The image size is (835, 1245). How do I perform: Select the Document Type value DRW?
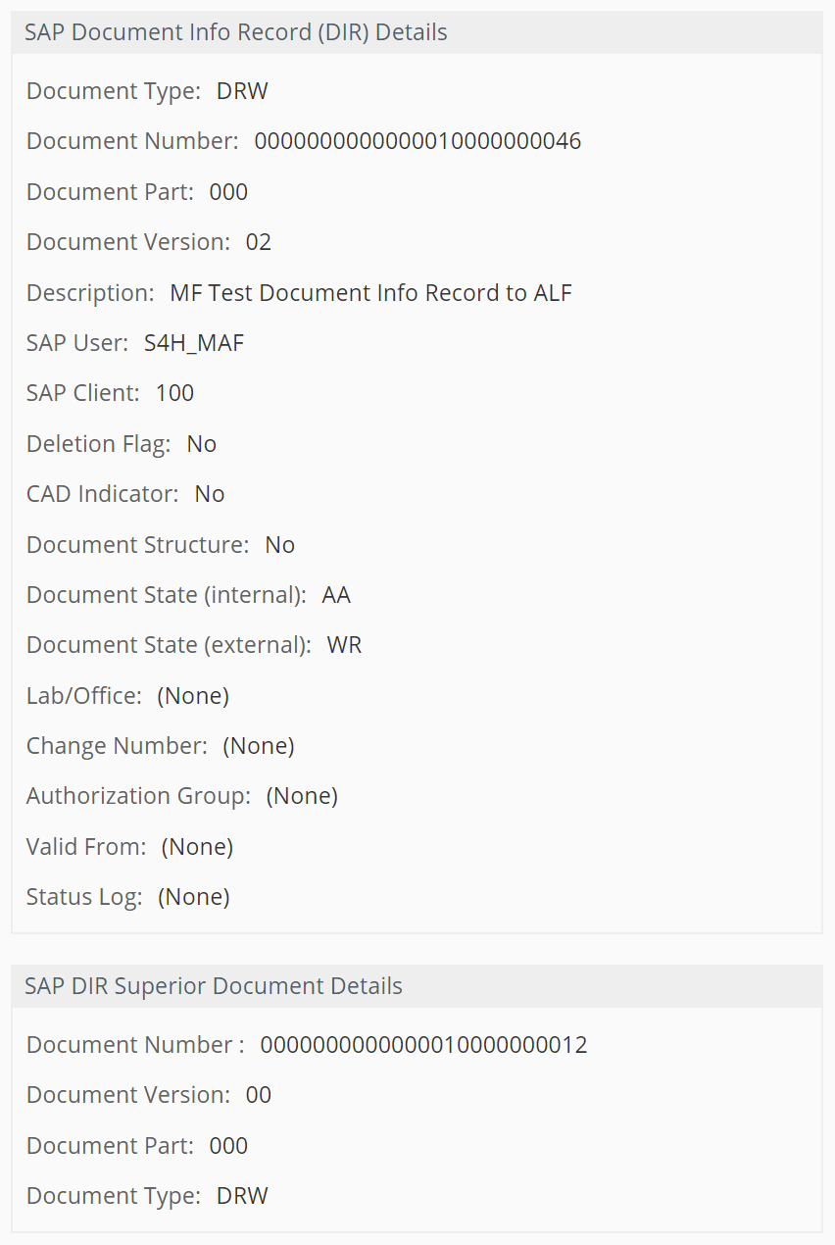click(x=241, y=90)
